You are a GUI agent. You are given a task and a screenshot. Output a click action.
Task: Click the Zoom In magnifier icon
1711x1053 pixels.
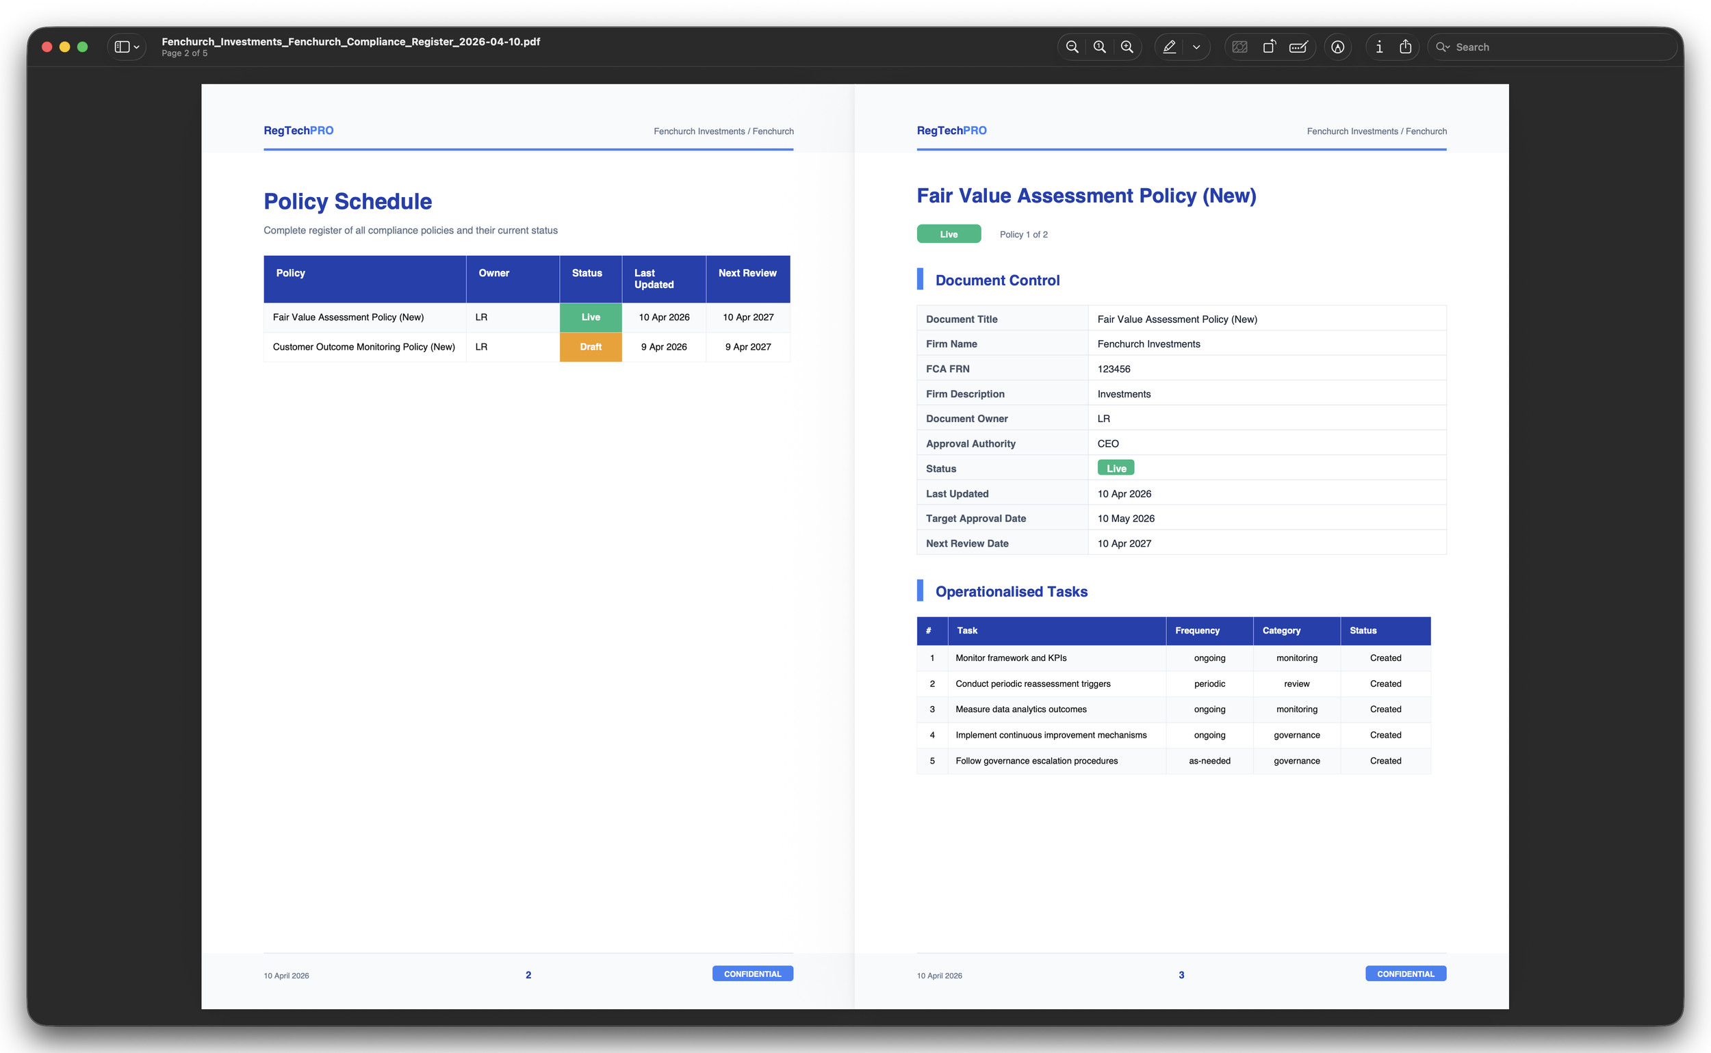(x=1127, y=47)
